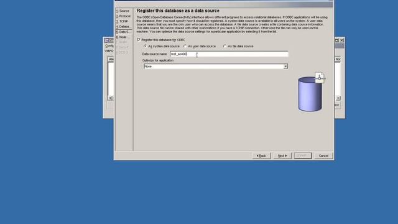Click into the Data source name field
The height and width of the screenshot is (224, 398).
tap(229, 54)
